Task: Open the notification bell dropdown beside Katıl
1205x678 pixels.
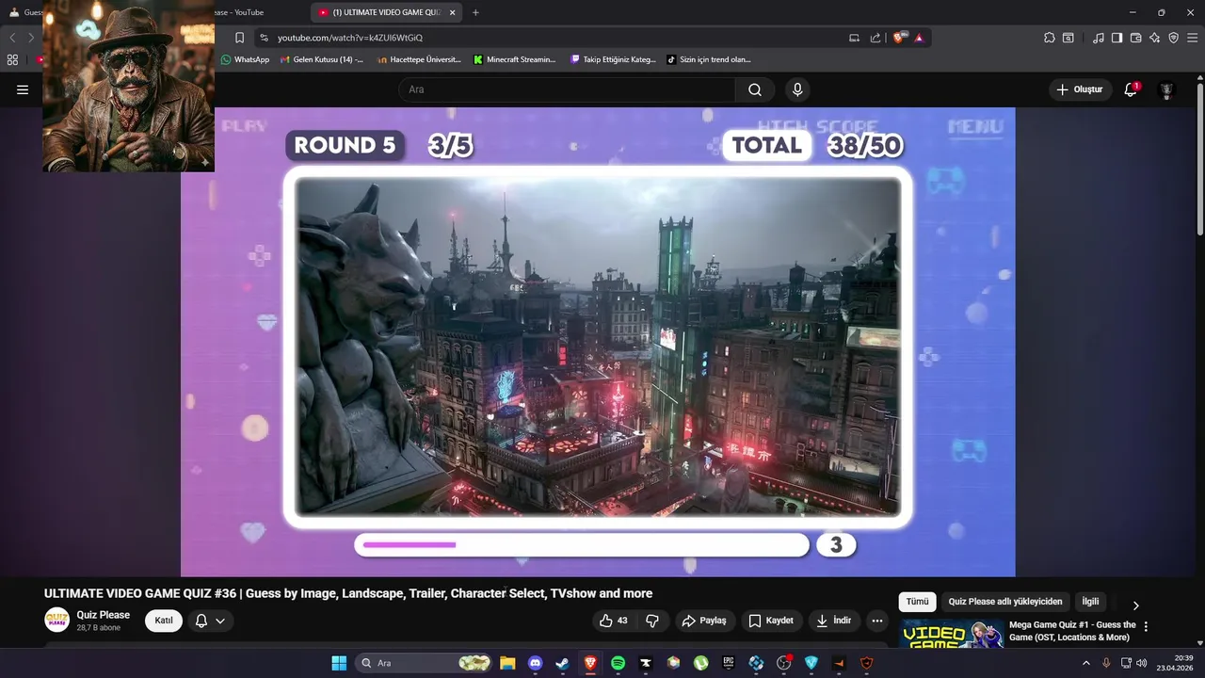Action: tap(210, 621)
